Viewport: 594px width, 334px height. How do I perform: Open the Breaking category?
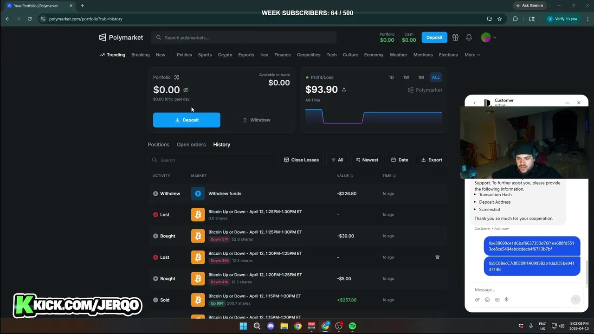pyautogui.click(x=141, y=55)
